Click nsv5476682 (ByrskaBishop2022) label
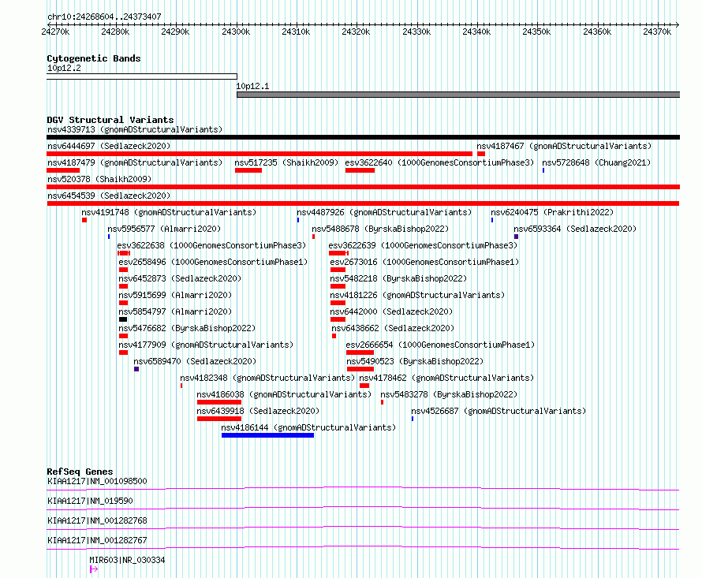This screenshot has width=702, height=578. point(187,328)
